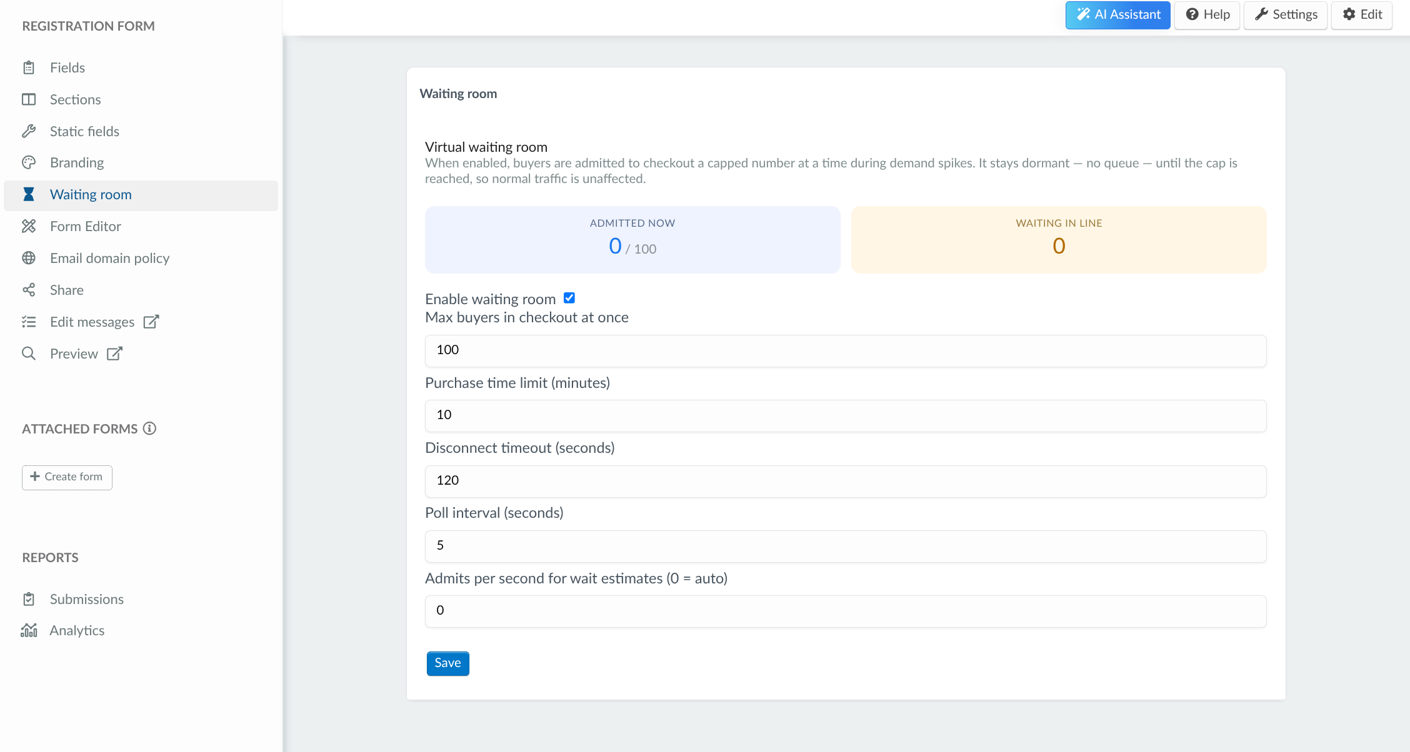This screenshot has width=1410, height=752.
Task: Open Edit messages link
Action: pyautogui.click(x=141, y=322)
